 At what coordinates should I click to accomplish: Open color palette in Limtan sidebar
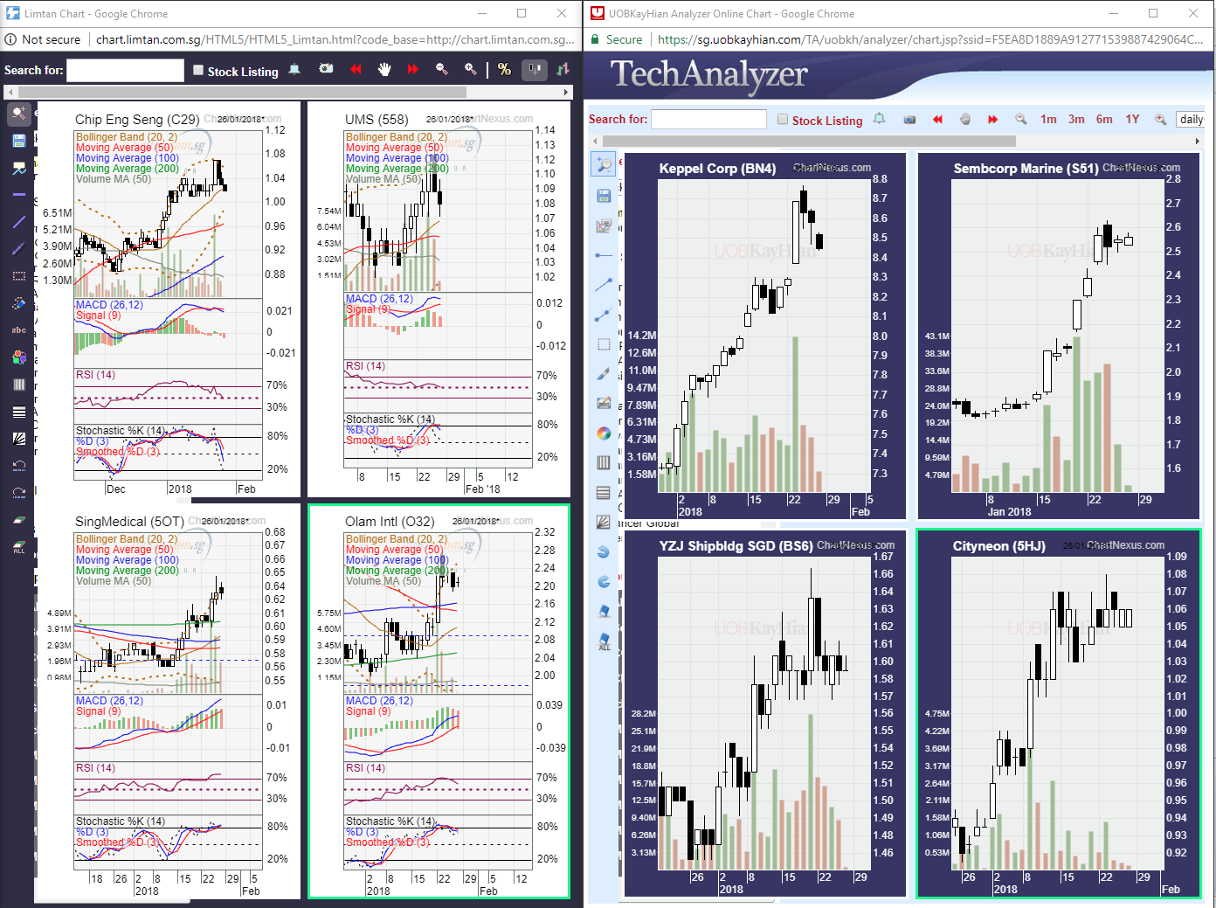19,357
